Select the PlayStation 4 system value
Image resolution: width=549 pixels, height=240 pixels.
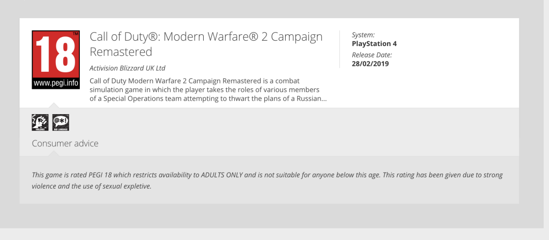374,43
